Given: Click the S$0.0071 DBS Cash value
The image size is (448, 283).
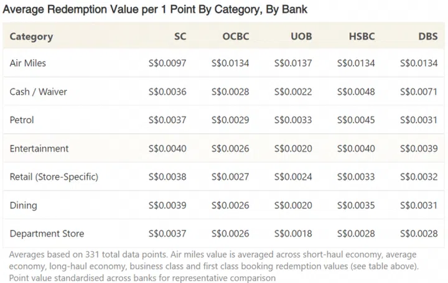Looking at the screenshot, I should point(419,91).
